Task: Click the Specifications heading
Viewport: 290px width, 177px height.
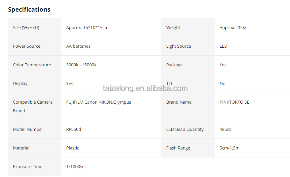Action: (29, 9)
